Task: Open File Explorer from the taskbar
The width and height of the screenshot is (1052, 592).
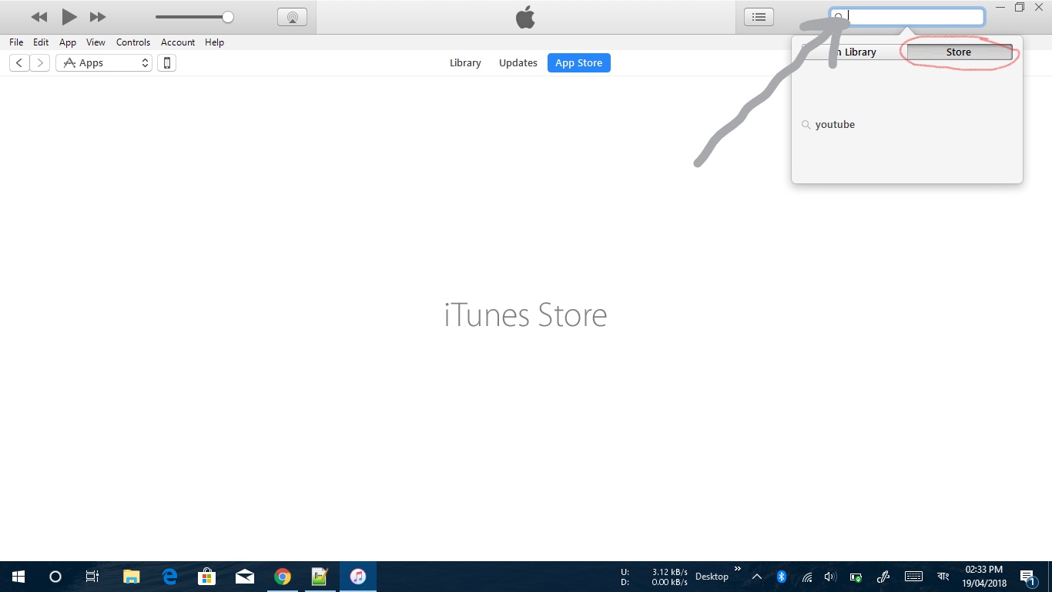Action: pos(132,577)
